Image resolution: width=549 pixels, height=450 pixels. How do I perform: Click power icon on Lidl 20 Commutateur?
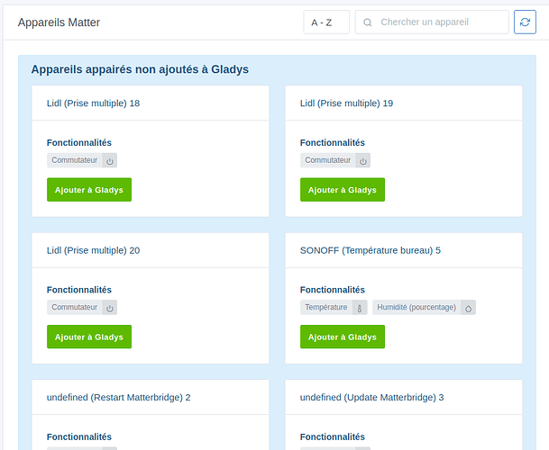(110, 308)
